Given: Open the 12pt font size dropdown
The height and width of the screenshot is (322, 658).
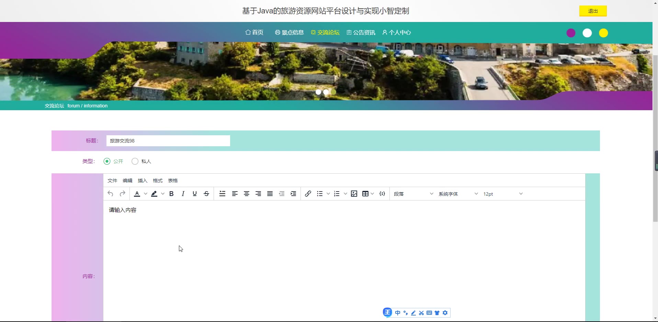Looking at the screenshot, I should [x=503, y=194].
